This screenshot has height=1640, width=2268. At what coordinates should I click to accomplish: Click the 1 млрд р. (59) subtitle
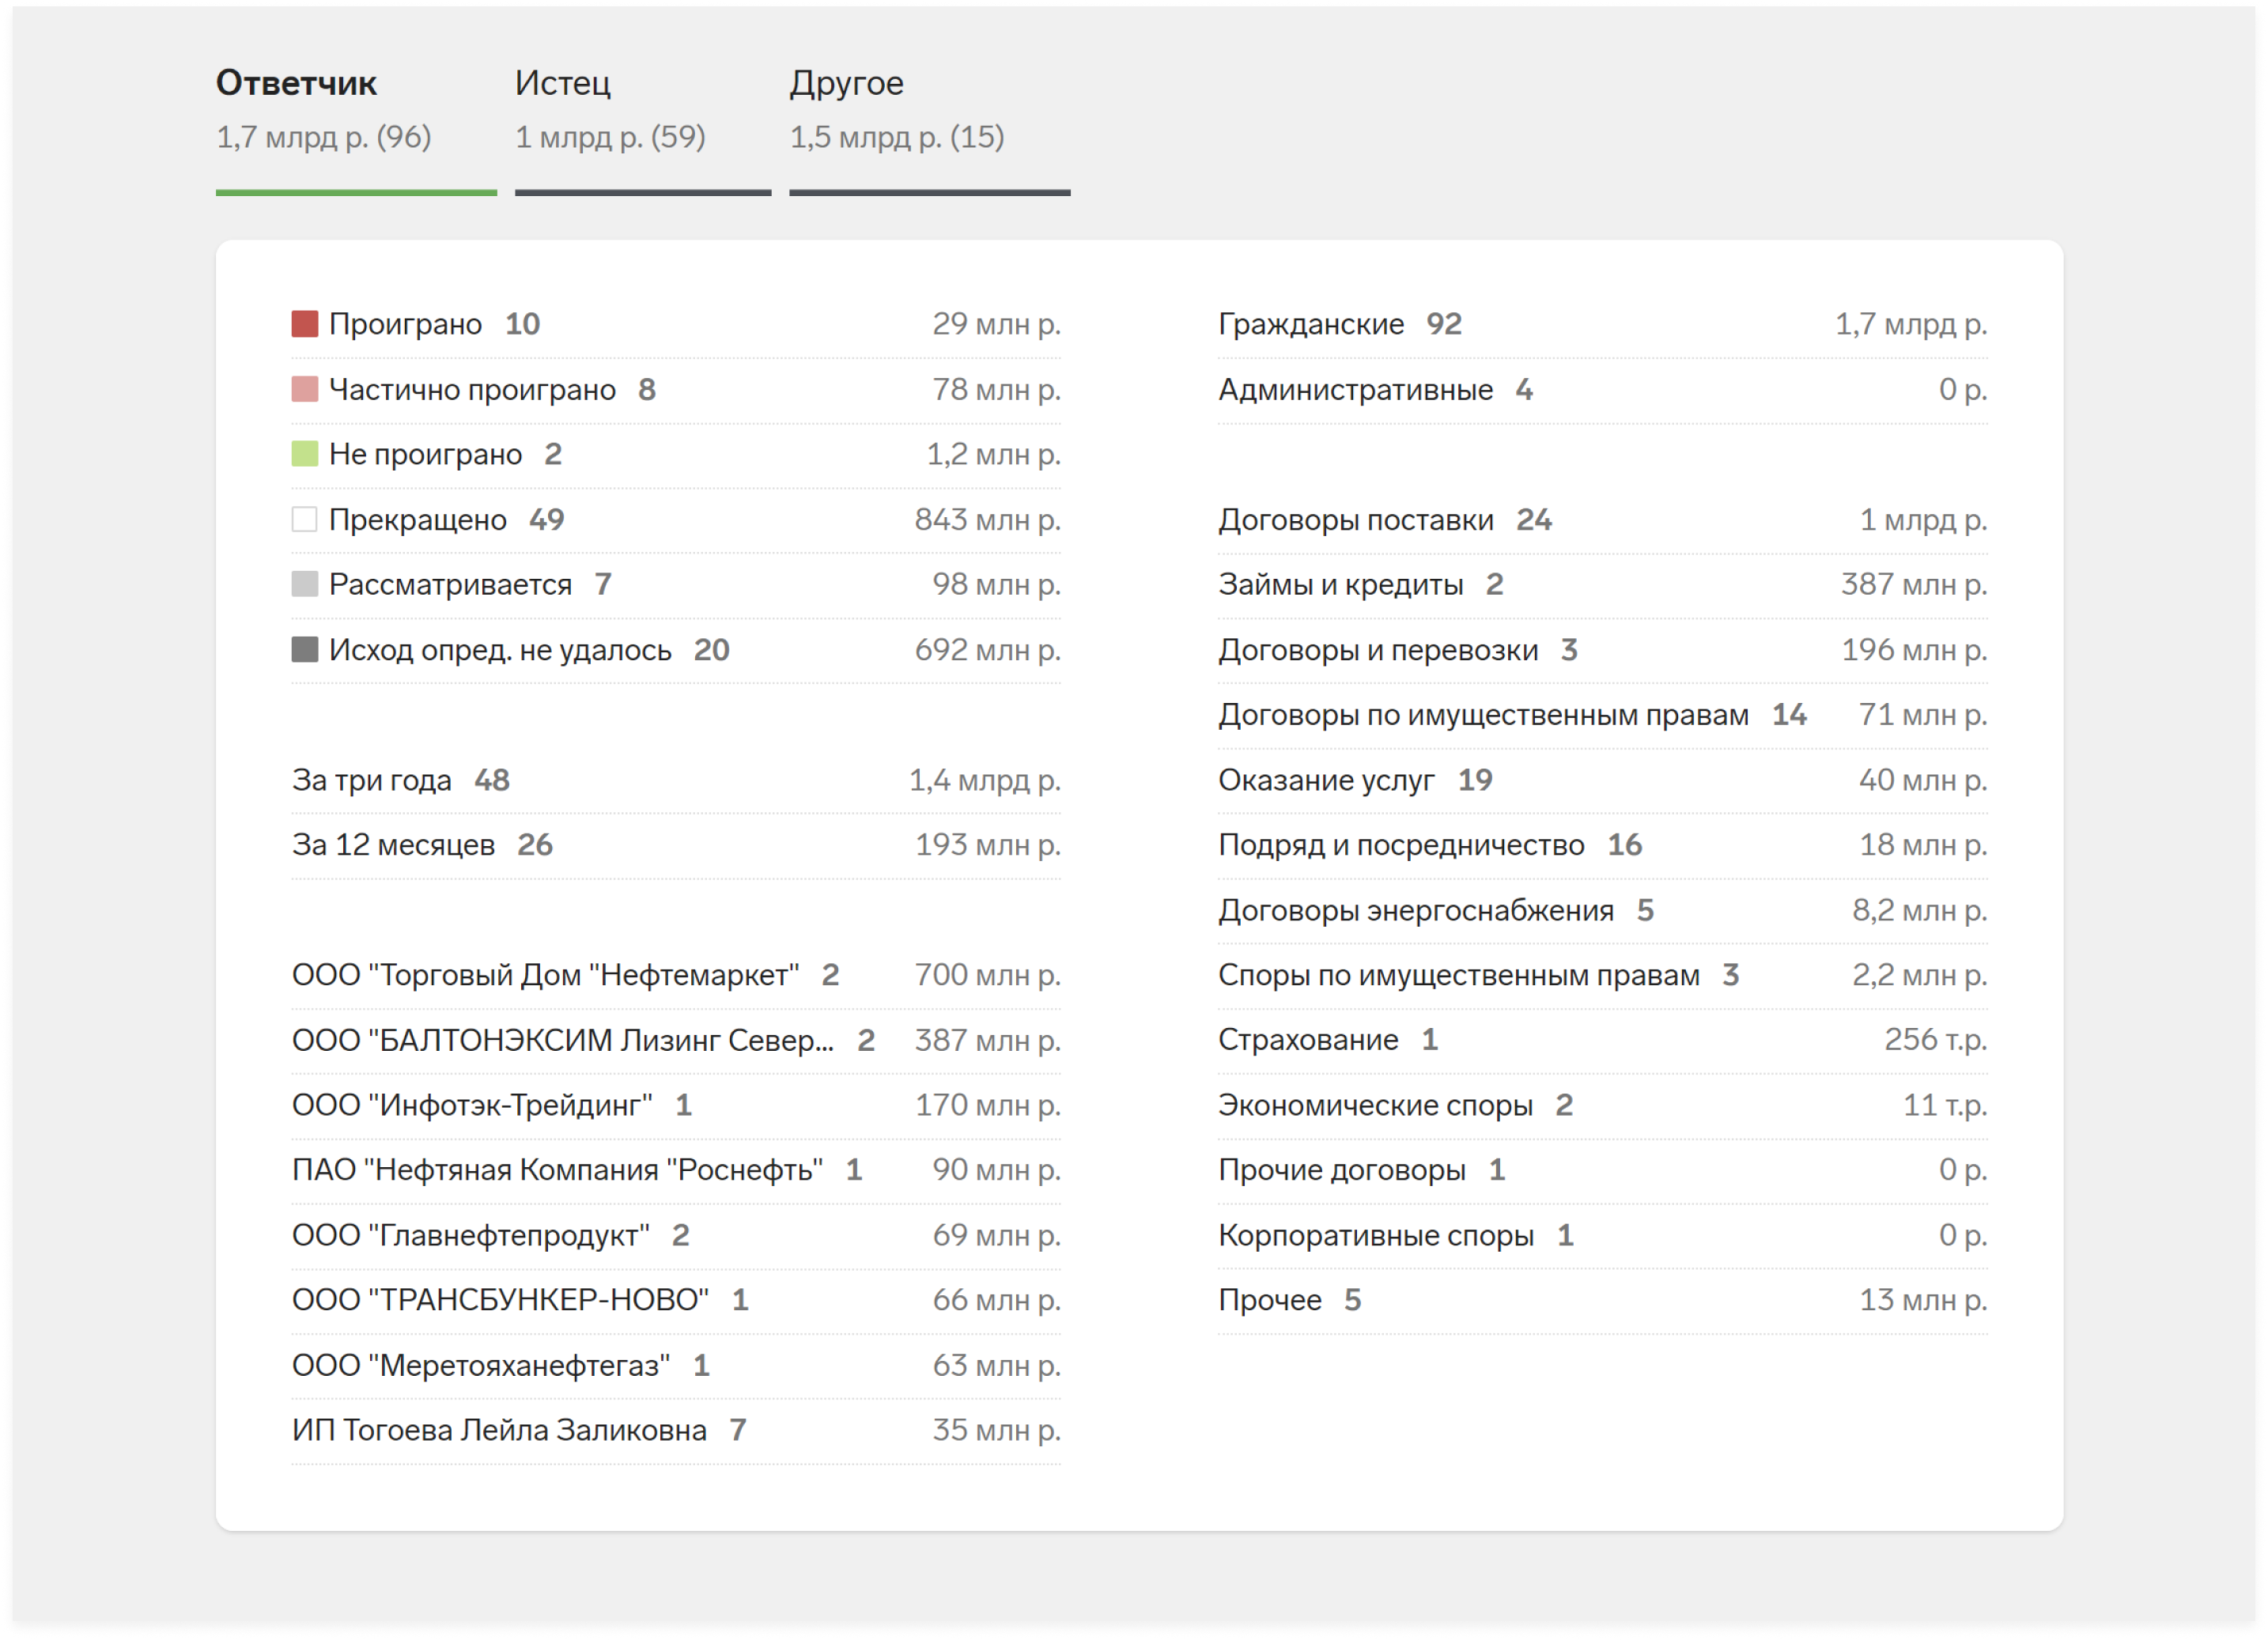[x=610, y=137]
